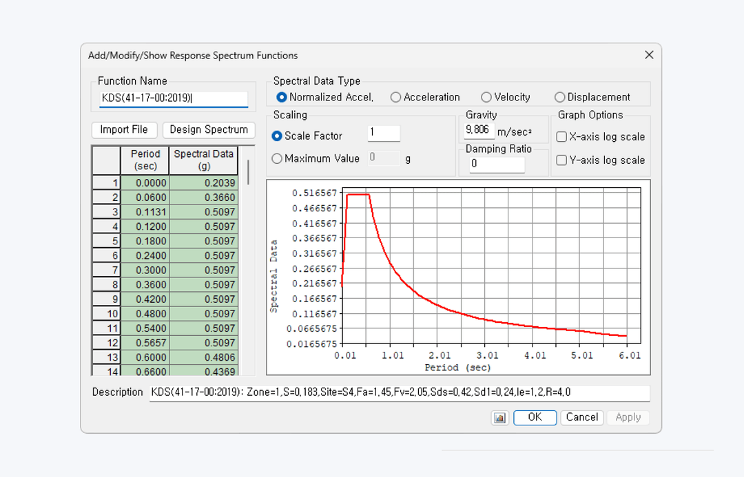Click the spectral data cell 0.4369
The height and width of the screenshot is (477, 744).
(x=203, y=371)
